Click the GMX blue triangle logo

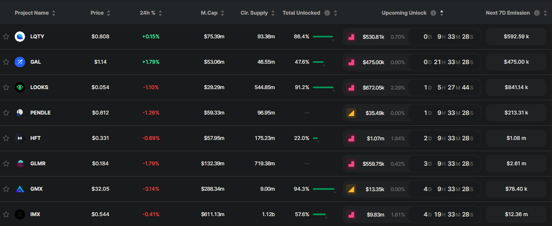(20, 189)
